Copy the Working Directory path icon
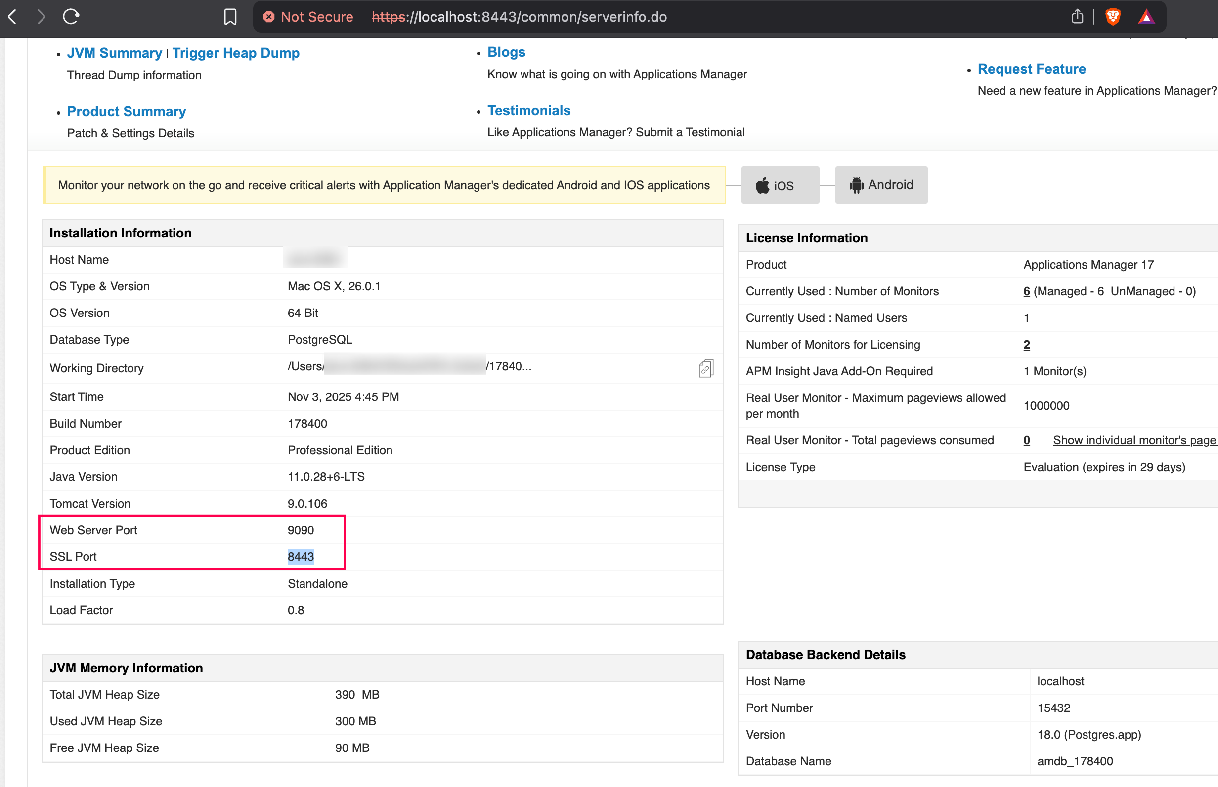 [x=706, y=368]
